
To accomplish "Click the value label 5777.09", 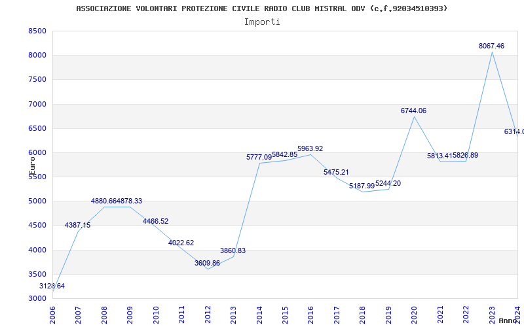I will click(x=259, y=157).
